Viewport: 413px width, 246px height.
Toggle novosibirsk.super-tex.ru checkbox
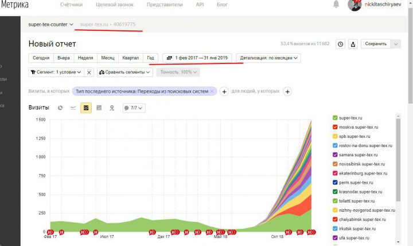335,164
